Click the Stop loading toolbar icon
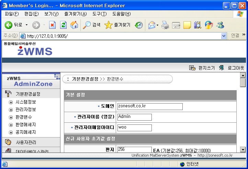The height and width of the screenshot is (169, 248). click(52, 25)
